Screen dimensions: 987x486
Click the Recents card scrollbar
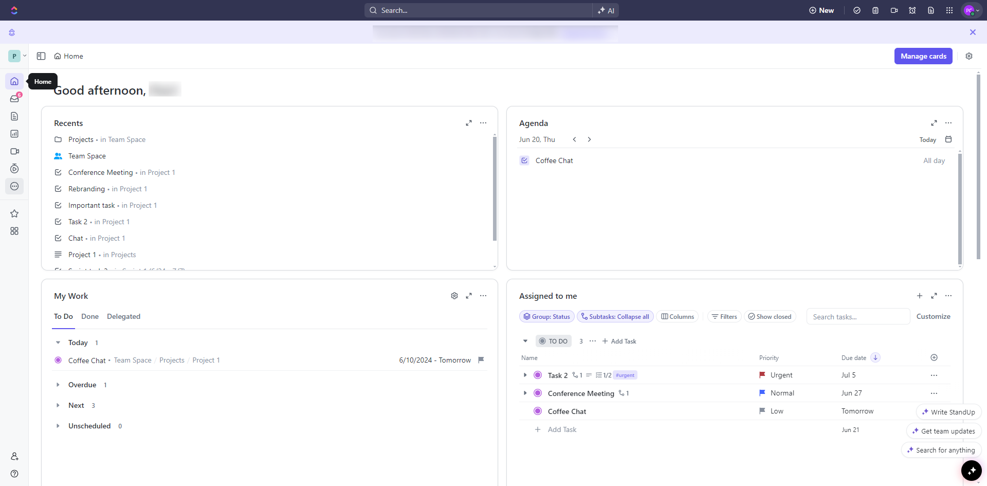(x=495, y=188)
